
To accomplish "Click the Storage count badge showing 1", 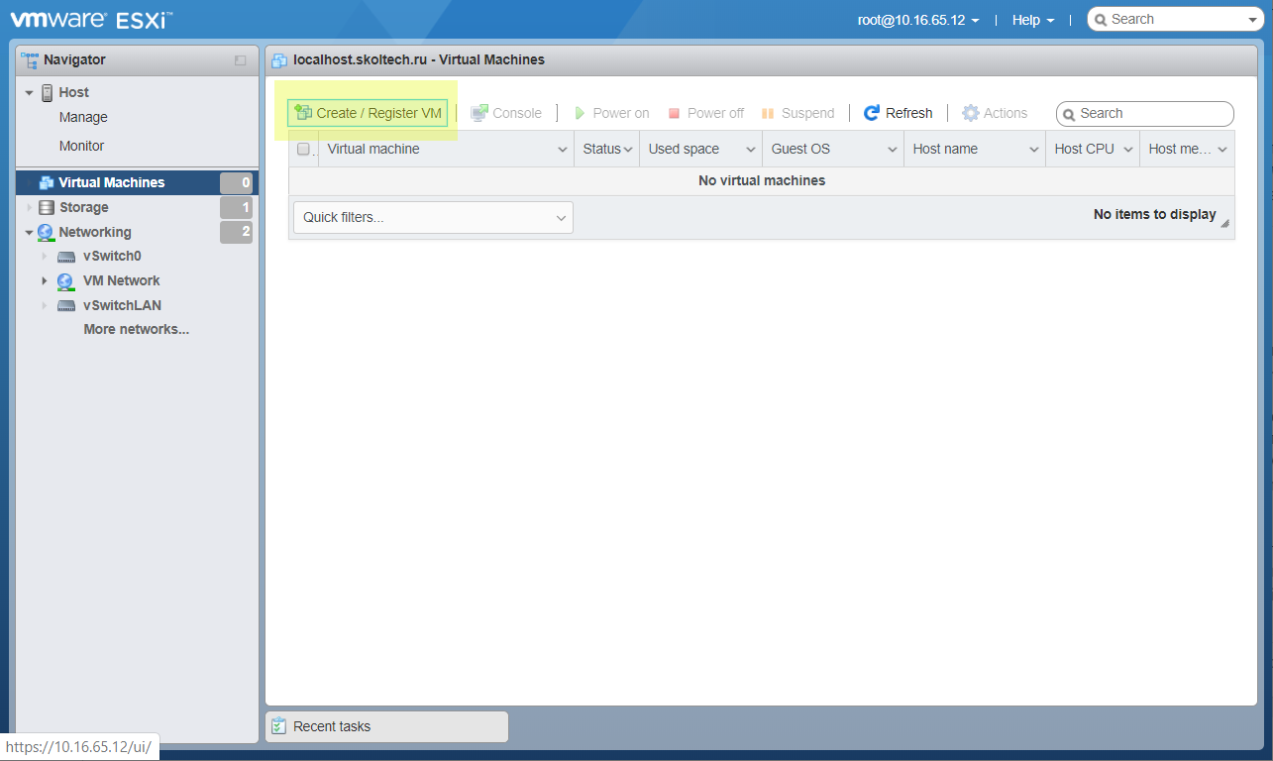I will point(236,207).
